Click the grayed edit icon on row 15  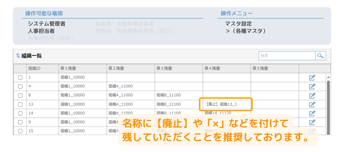click(312, 131)
